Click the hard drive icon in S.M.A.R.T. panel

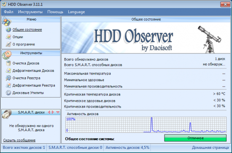point(7,114)
